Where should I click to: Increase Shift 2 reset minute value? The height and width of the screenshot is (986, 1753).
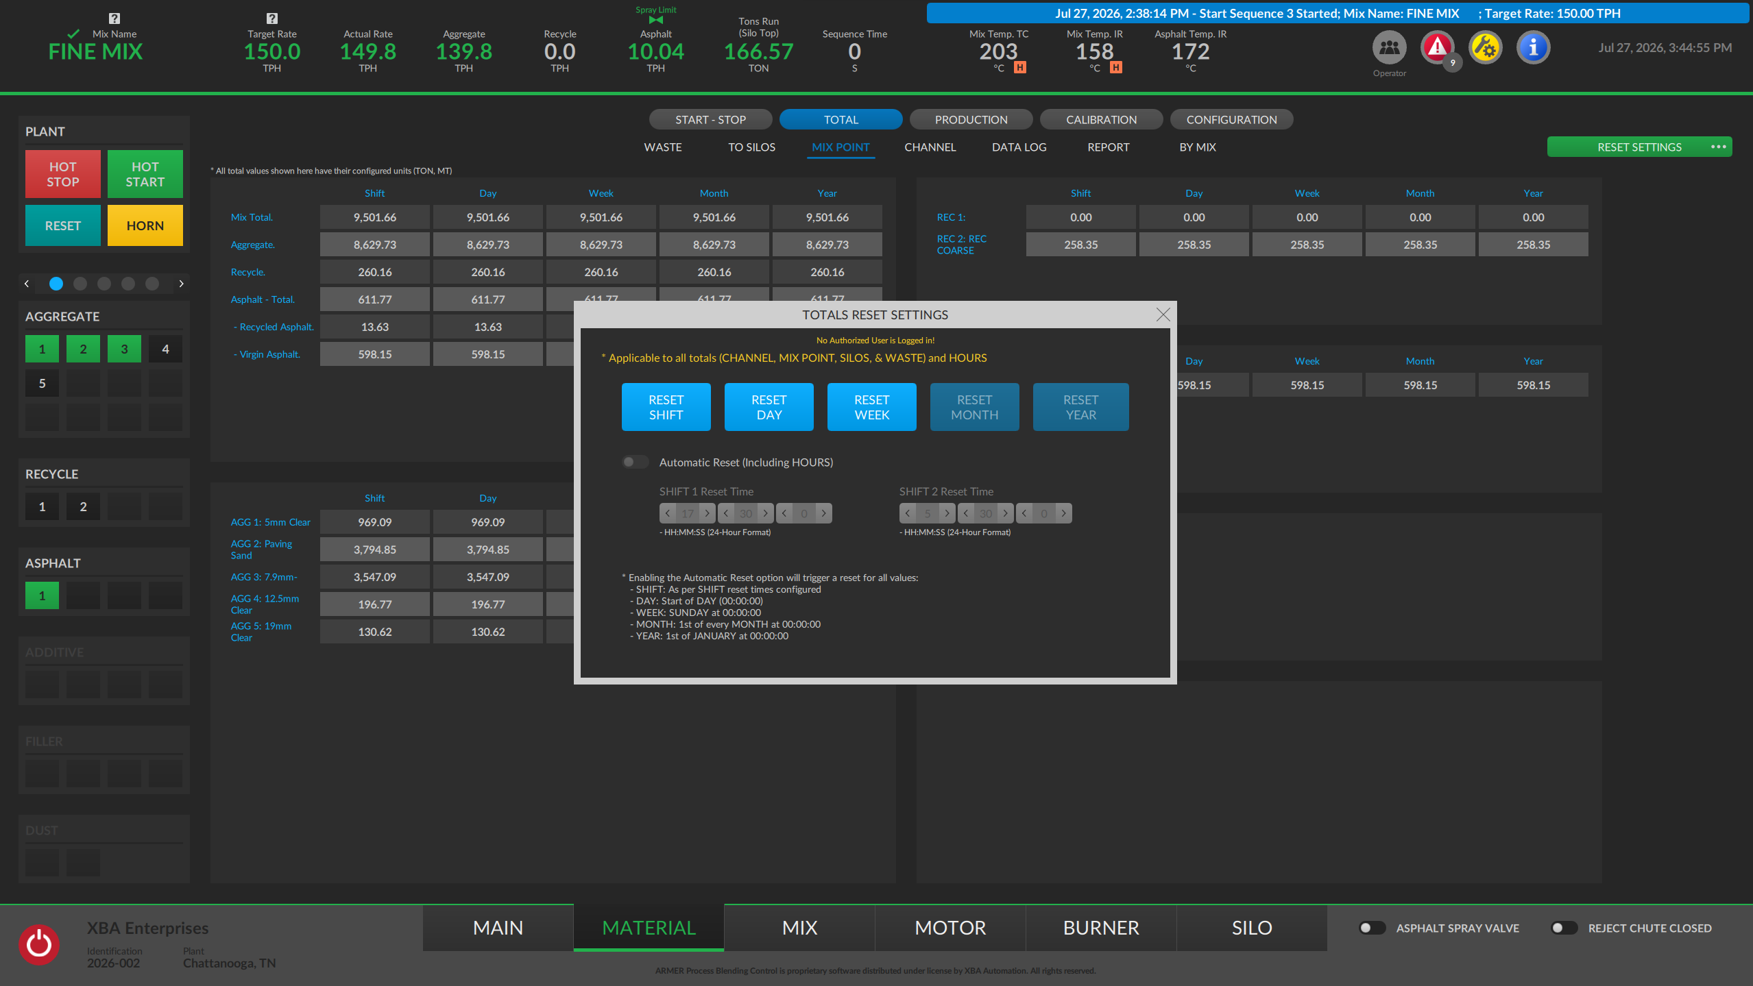[x=1005, y=513]
